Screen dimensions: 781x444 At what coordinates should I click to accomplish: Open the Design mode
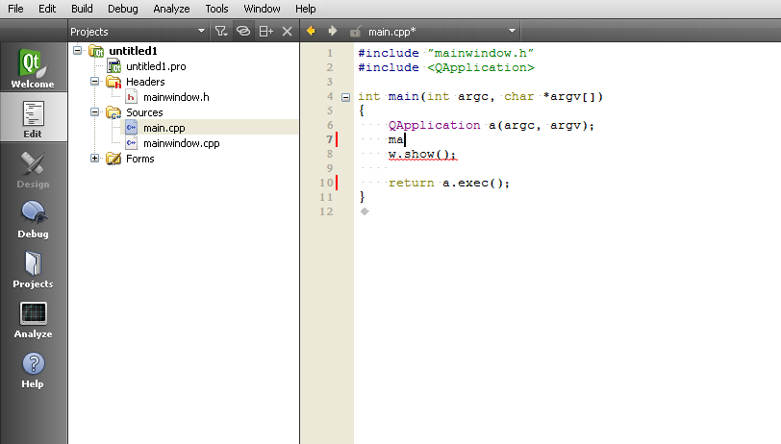click(x=33, y=169)
